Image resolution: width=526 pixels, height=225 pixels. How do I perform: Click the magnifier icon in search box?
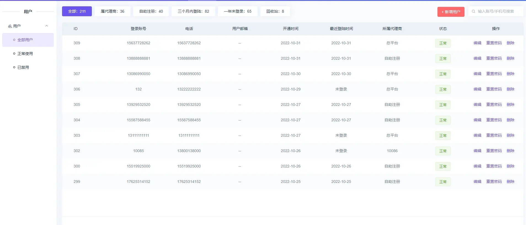[473, 12]
